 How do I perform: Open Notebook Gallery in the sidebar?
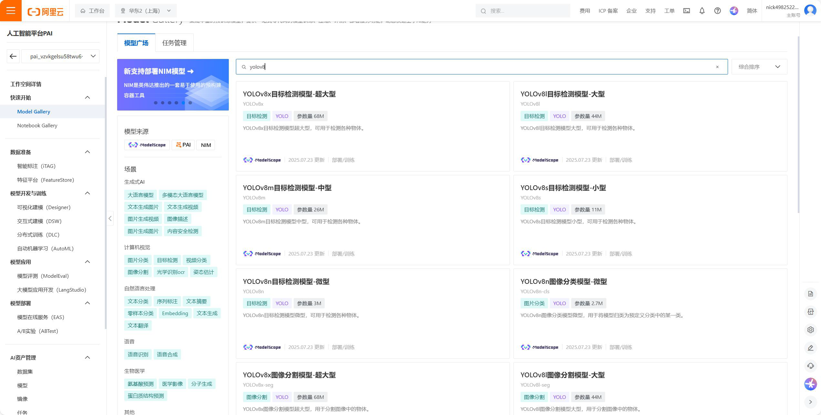37,125
